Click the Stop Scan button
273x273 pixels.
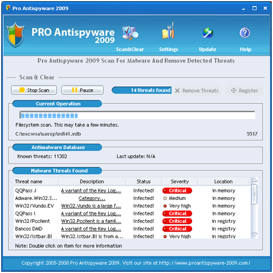[x=34, y=90]
